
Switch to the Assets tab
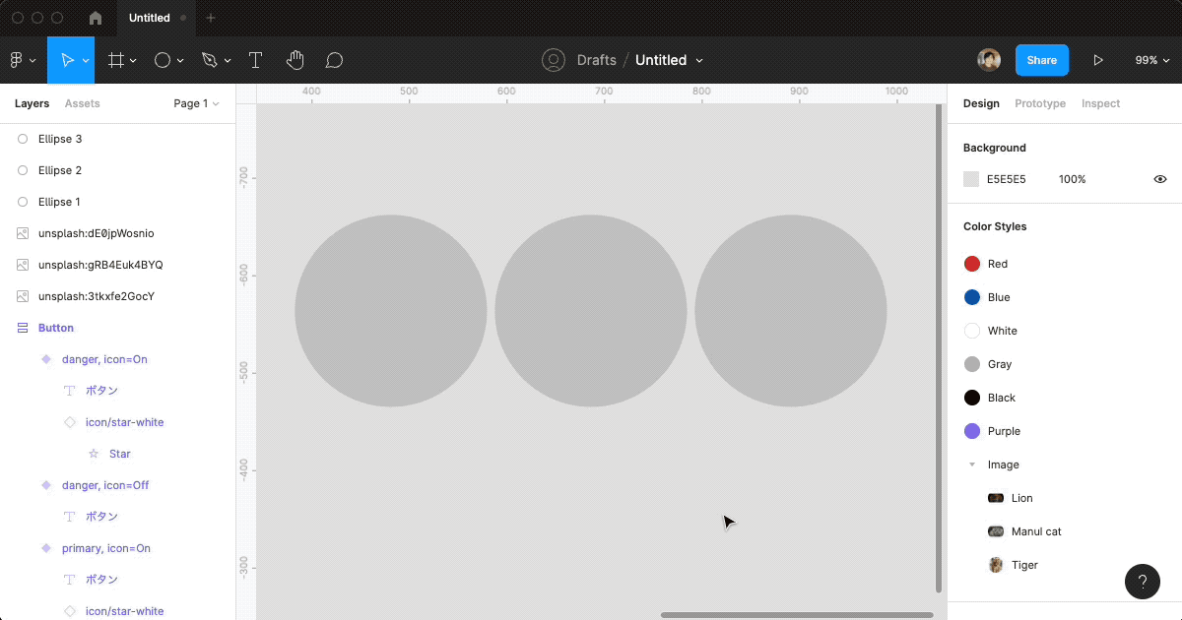point(82,103)
